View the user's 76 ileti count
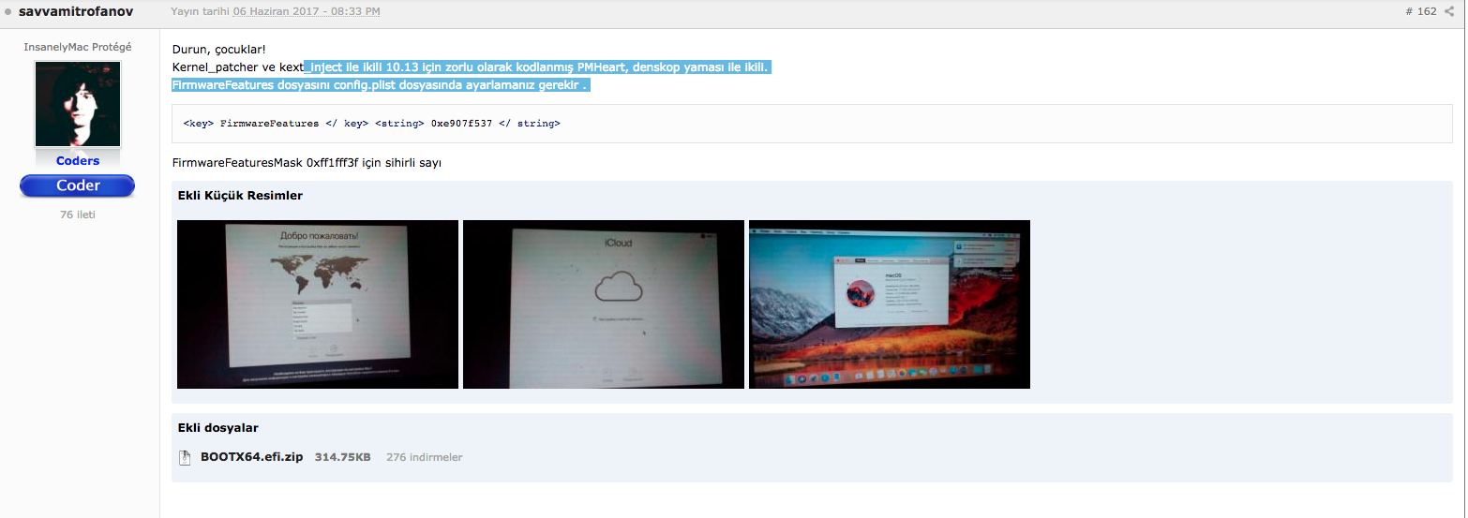The image size is (1468, 518). pos(78,215)
